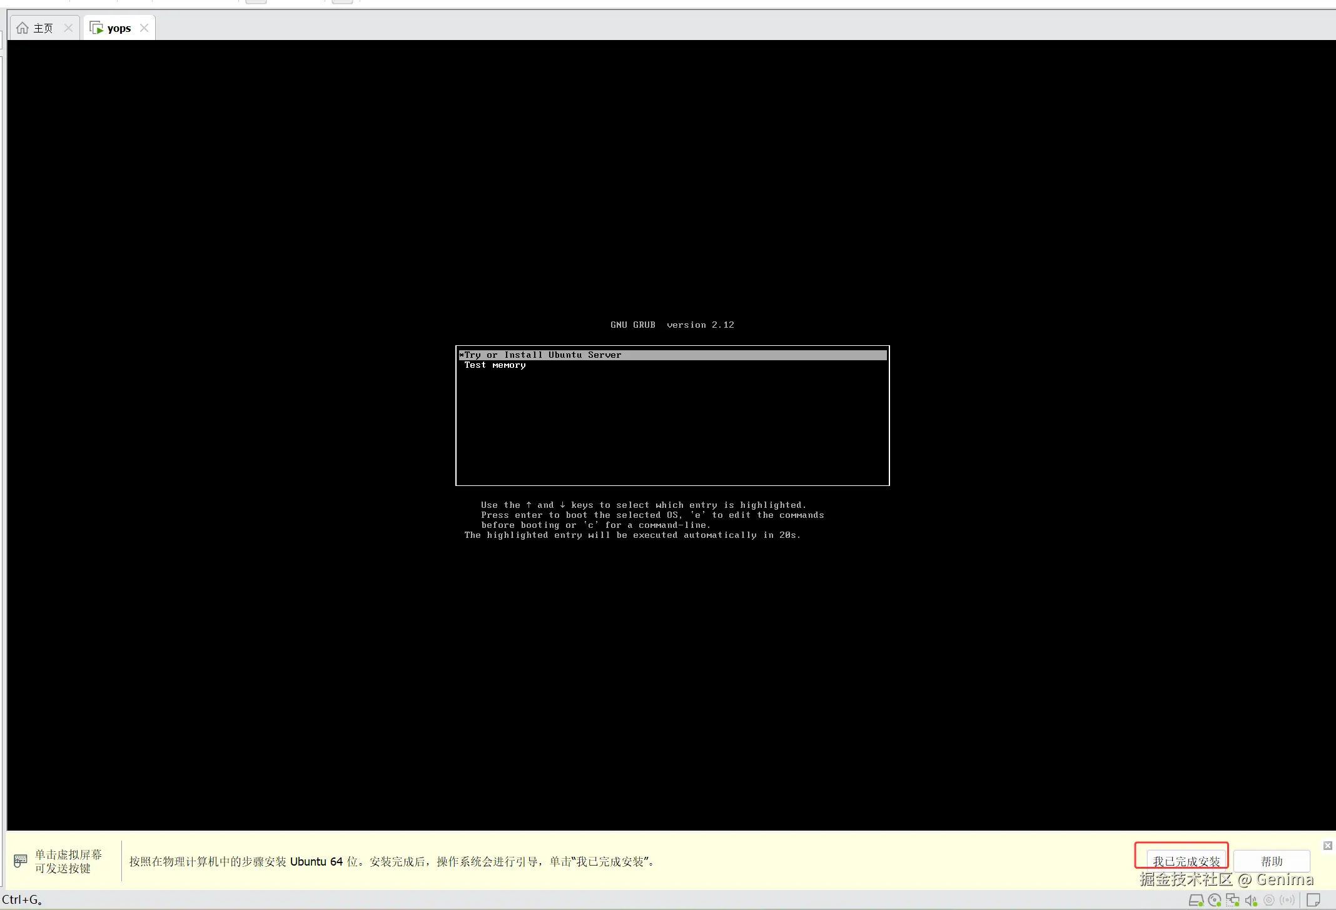The height and width of the screenshot is (910, 1336).
Task: Click the CD/DVD drive status icon
Action: click(x=1215, y=901)
